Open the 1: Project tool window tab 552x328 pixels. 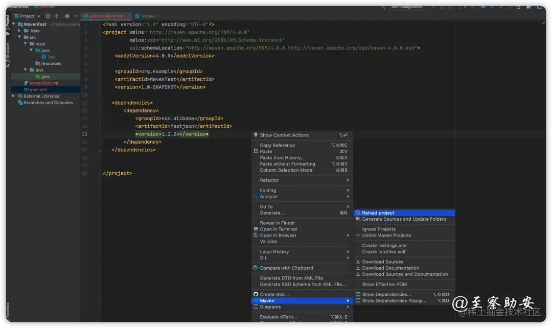8,25
